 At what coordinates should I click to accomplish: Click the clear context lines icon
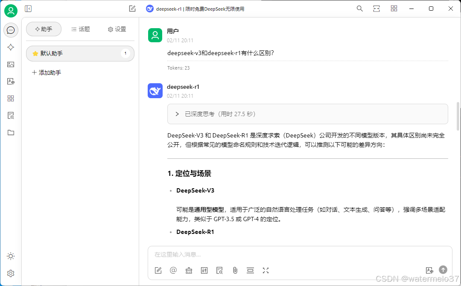[250, 271]
